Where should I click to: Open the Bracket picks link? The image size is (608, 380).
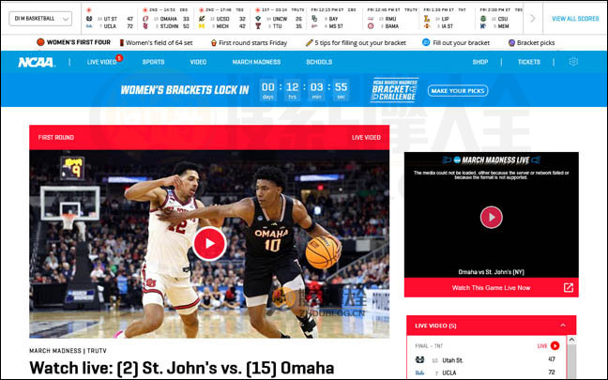tap(536, 42)
